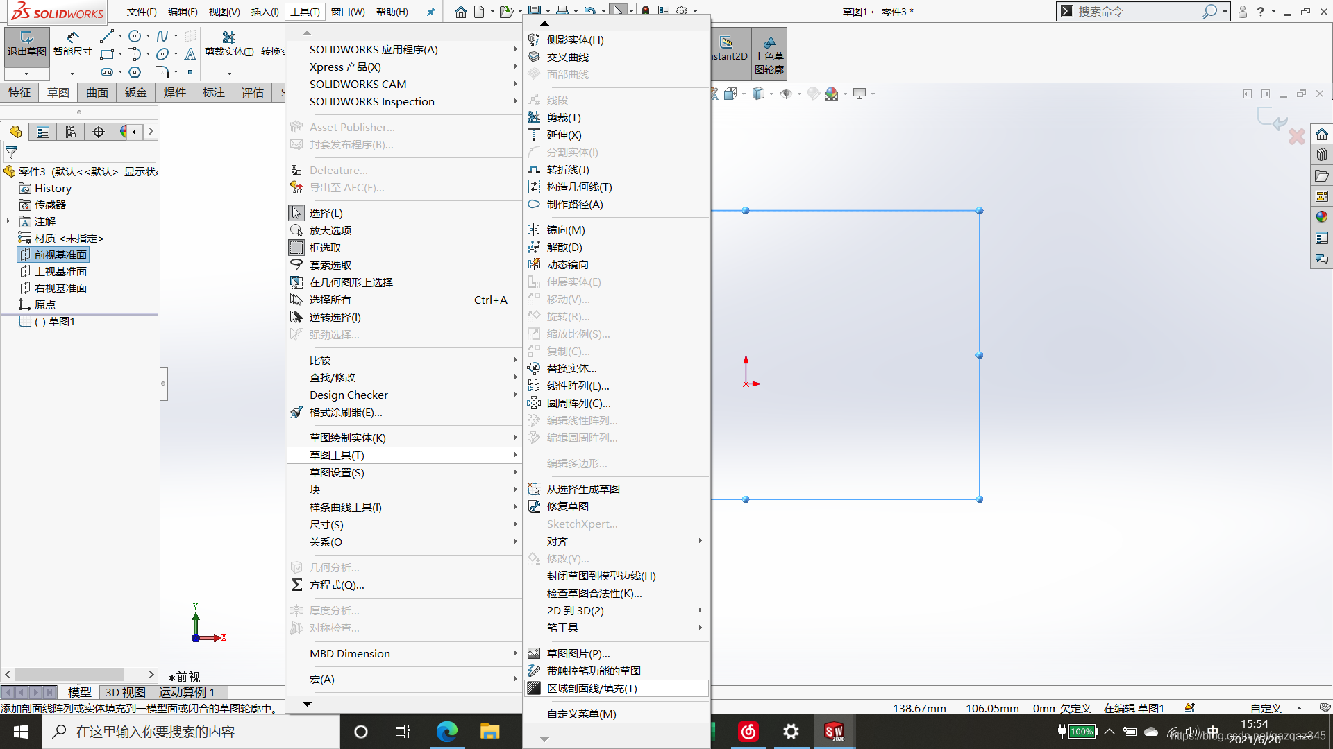Viewport: 1333px width, 749px height.
Task: Switch to the Sheet Metal (钣金) tab
Action: click(x=135, y=93)
